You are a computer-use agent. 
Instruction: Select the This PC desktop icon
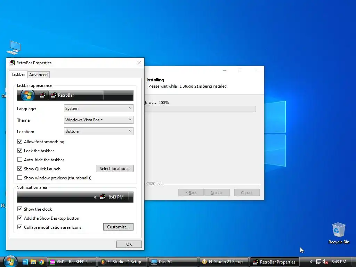14,48
